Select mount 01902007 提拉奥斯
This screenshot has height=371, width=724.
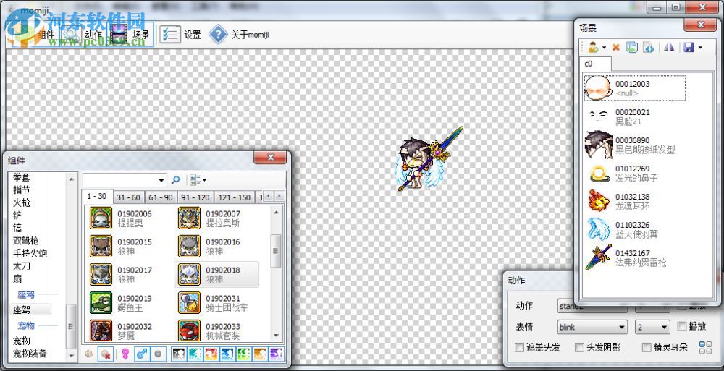tap(216, 218)
